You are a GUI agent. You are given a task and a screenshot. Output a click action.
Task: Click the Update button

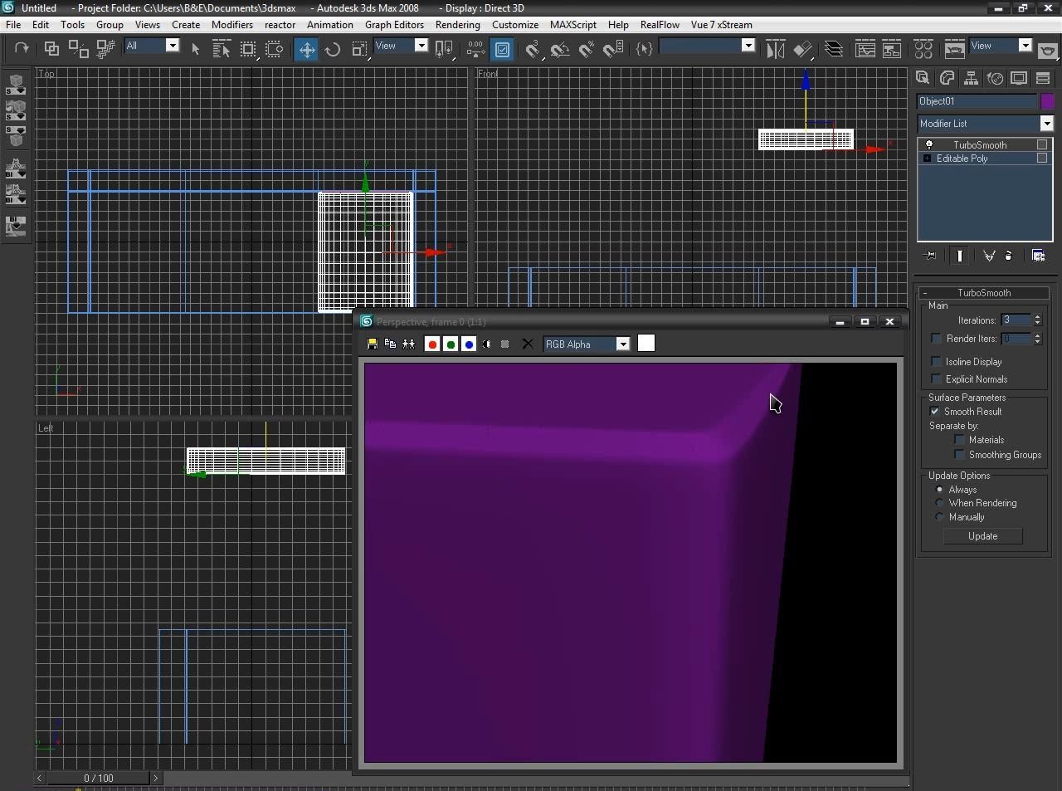tap(982, 536)
